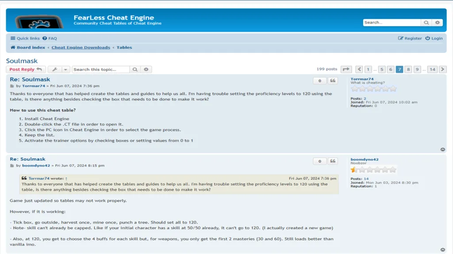Image resolution: width=453 pixels, height=254 pixels.
Task: Click boomdyno42 author link in byline
Action: pos(36,166)
